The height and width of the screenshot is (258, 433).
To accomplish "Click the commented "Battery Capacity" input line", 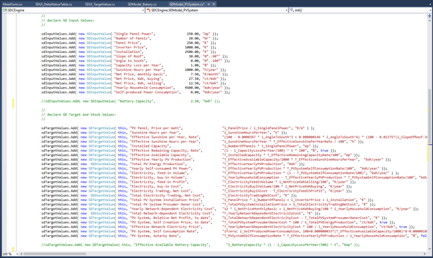I will coord(131,101).
